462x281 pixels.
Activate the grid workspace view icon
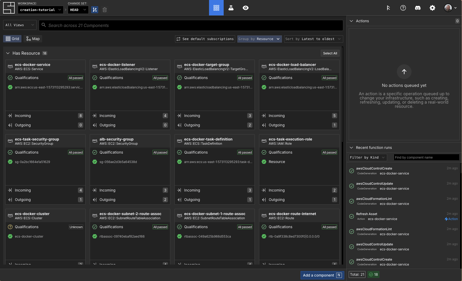pos(216,8)
